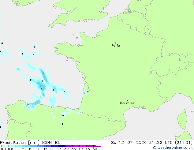Select the Paris location dot marker
The image size is (194, 150).
(x=116, y=43)
